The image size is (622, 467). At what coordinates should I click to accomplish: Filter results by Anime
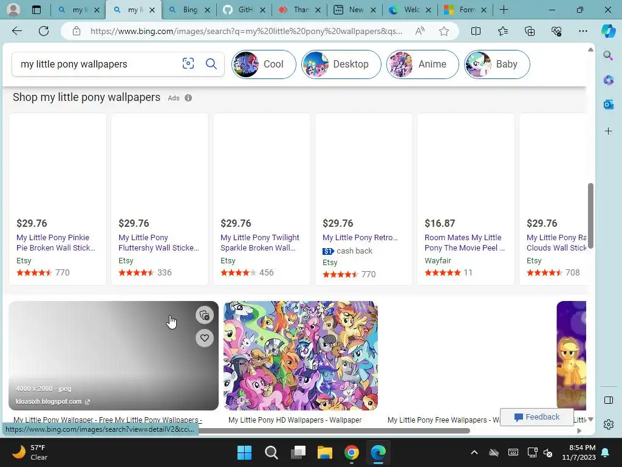[x=423, y=64]
